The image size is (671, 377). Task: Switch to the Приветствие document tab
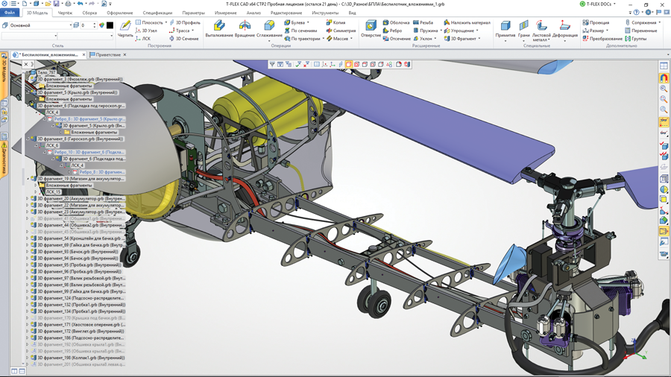(108, 54)
